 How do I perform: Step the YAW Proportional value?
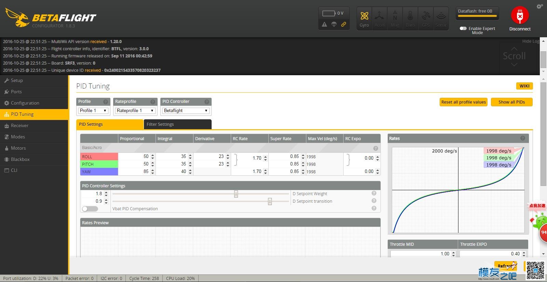152,172
